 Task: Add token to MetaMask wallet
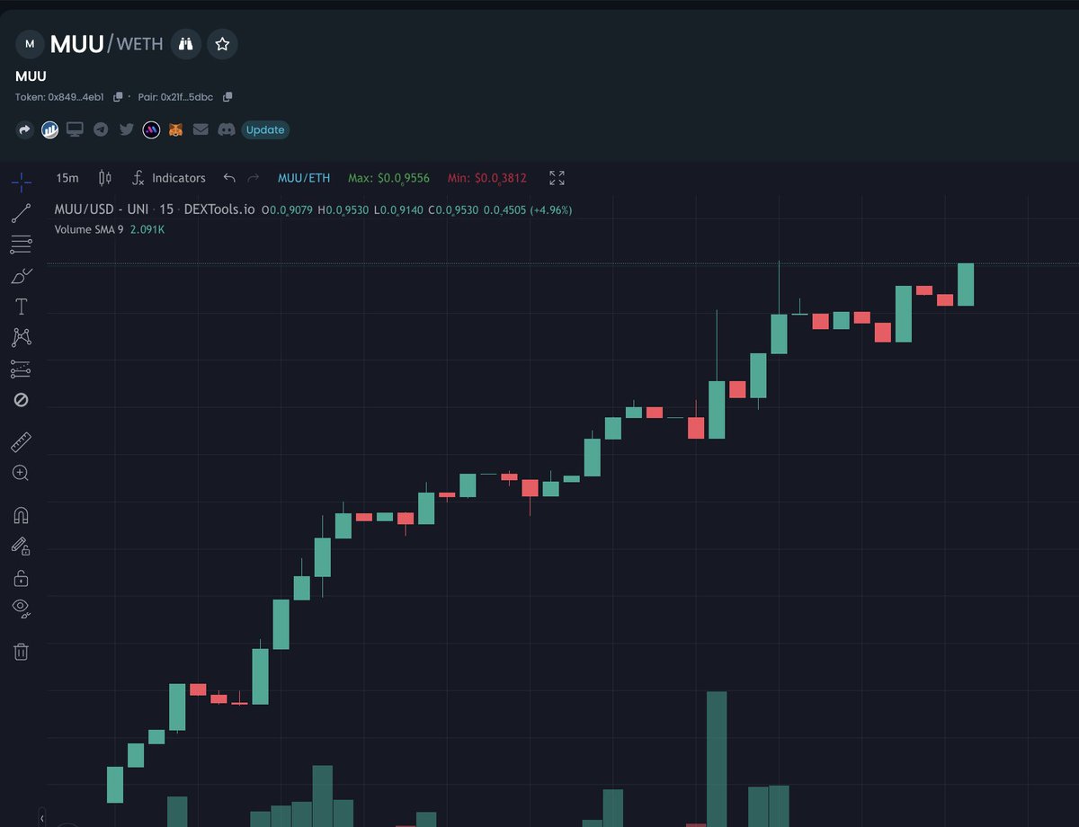coord(175,129)
